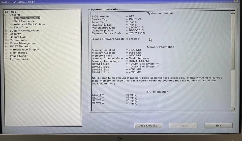Expand the Image Server node

click(x=6, y=56)
